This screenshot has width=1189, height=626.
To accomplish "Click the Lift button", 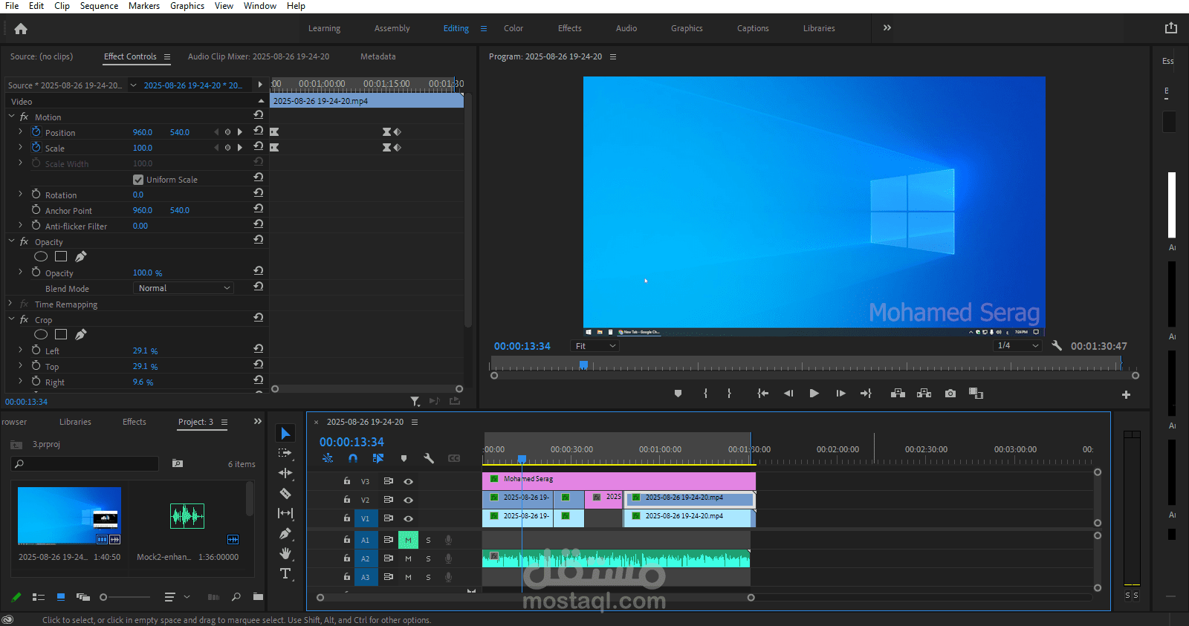I will tap(898, 394).
